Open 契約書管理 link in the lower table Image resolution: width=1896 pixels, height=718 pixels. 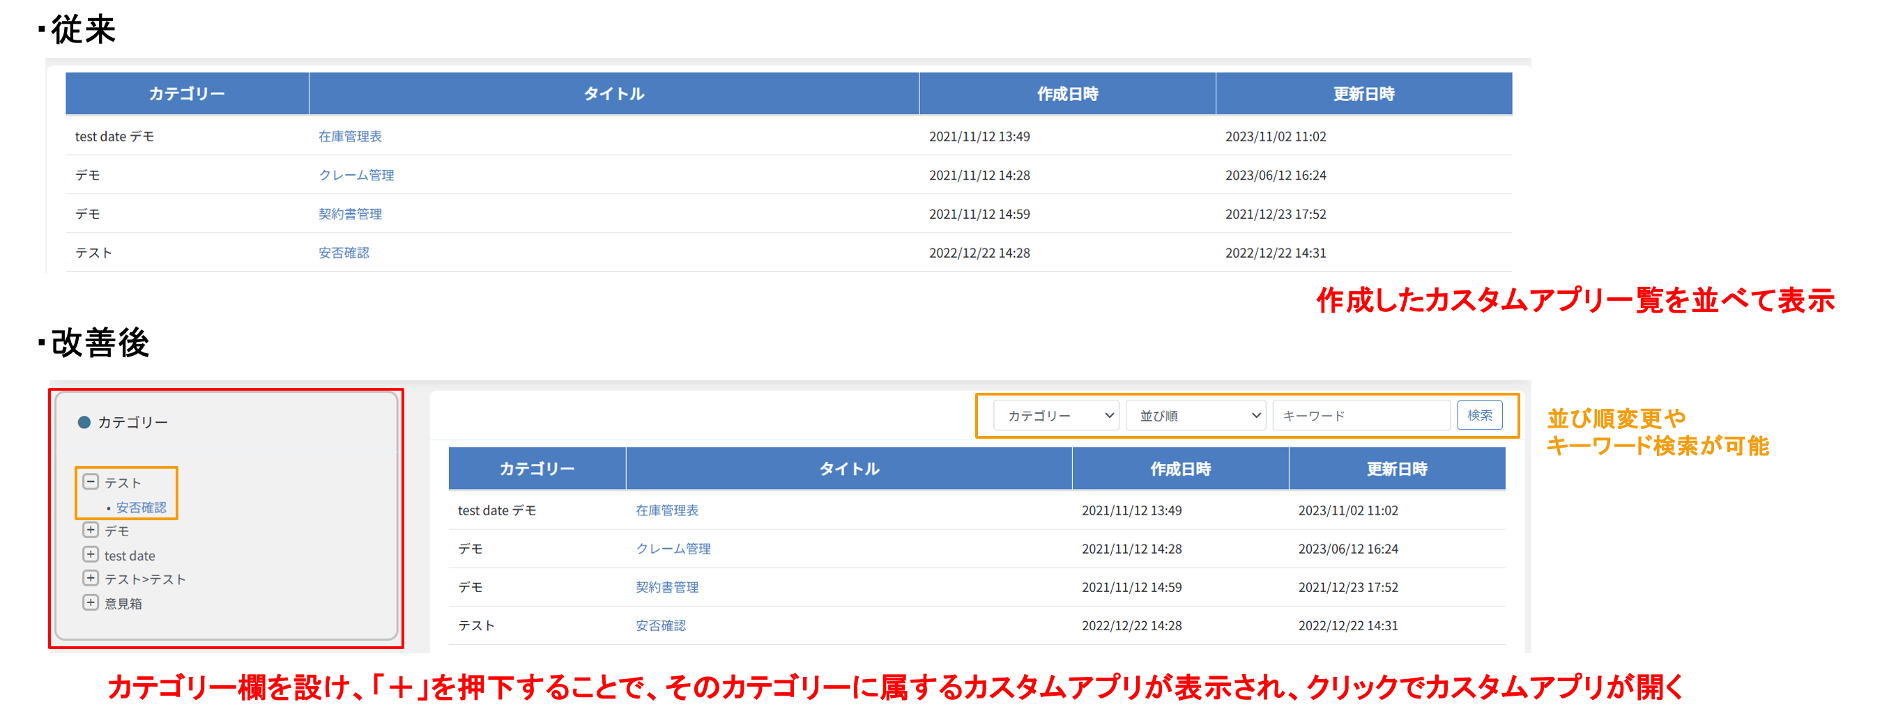pyautogui.click(x=667, y=587)
